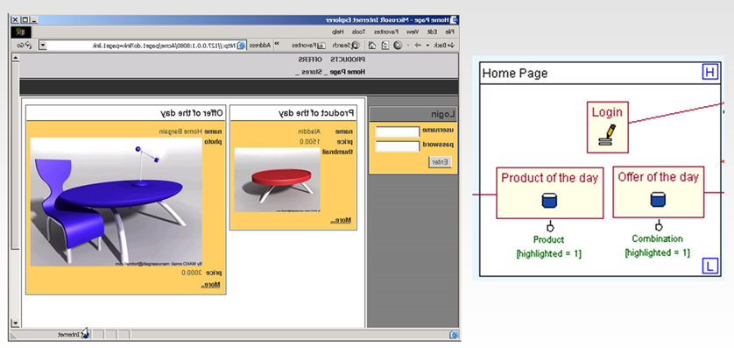Screen dimensions: 734x348
Task: Click the Enter login button
Action: click(441, 162)
